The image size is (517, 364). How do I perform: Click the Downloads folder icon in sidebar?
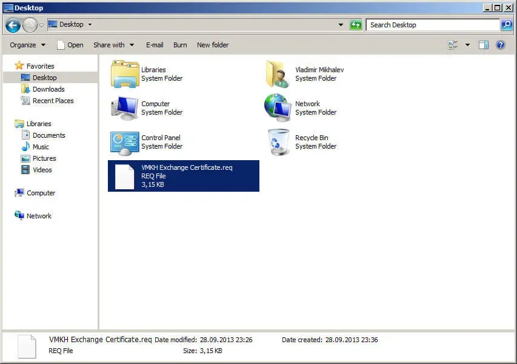tap(25, 89)
